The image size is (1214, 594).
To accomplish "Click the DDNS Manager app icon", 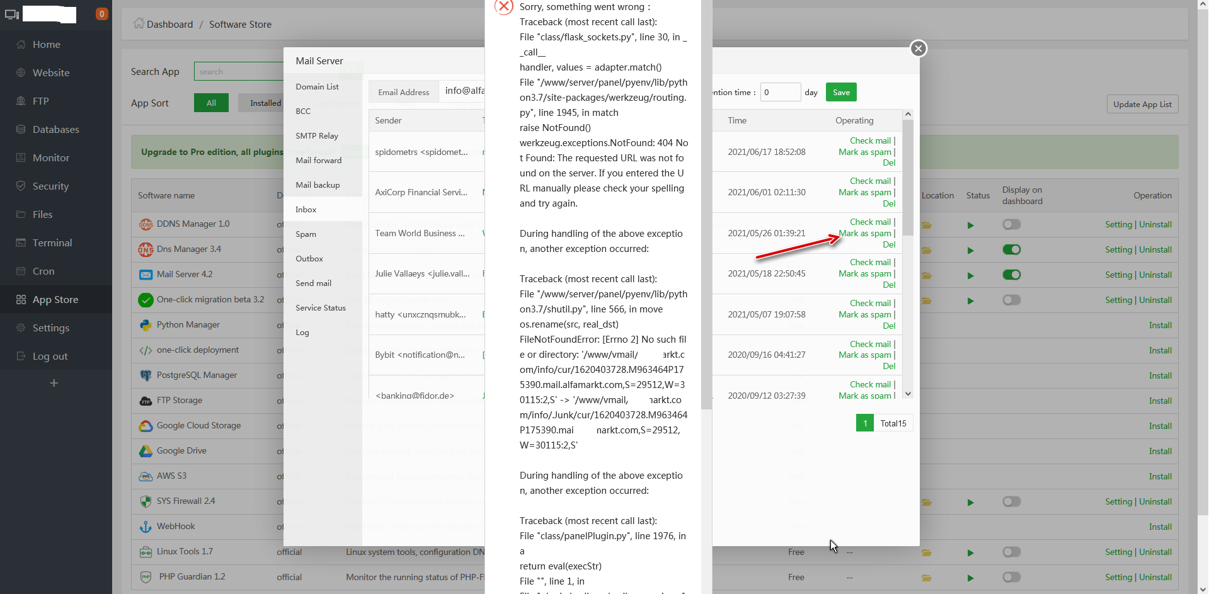I will pos(146,224).
